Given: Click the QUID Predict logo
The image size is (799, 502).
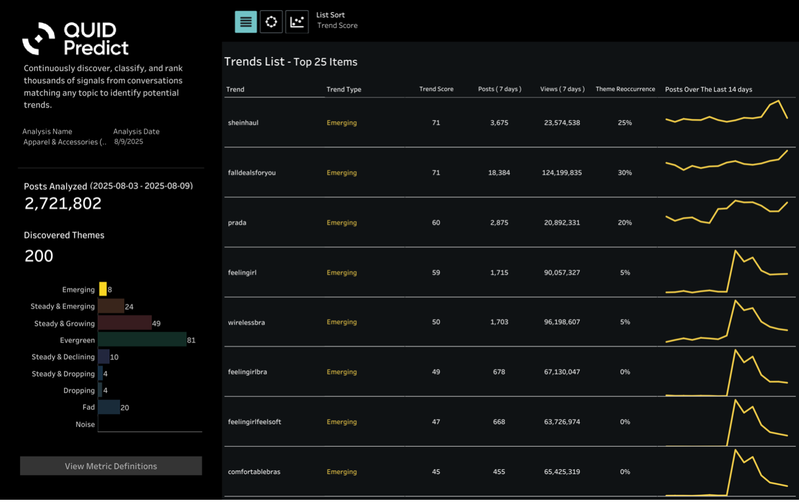Looking at the screenshot, I should [75, 39].
